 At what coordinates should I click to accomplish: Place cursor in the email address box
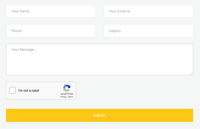[148, 11]
